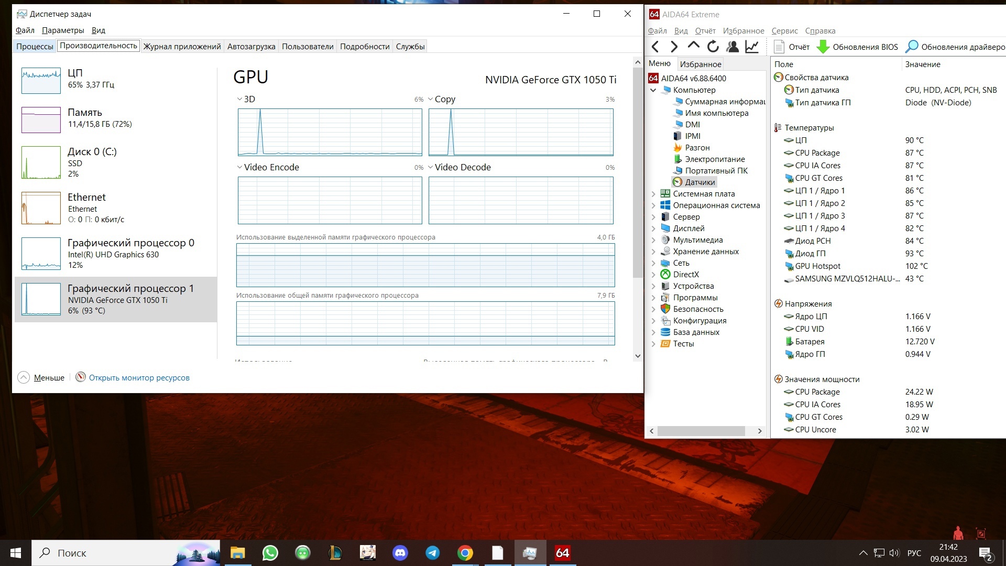The width and height of the screenshot is (1006, 566).
Task: Click the Сервис menu in AIDA64 toolbar
Action: pos(784,30)
